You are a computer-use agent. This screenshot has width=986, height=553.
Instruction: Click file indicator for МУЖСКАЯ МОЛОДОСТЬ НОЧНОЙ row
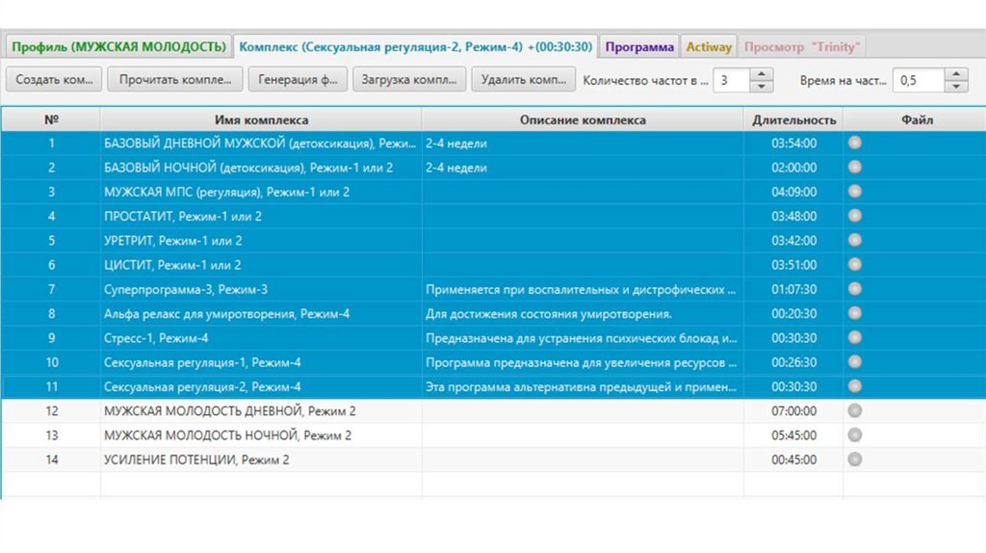click(855, 434)
